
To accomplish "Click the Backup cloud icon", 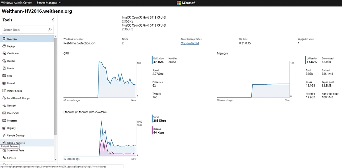I will pos(4,46).
